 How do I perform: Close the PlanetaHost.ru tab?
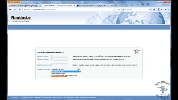(75, 6)
